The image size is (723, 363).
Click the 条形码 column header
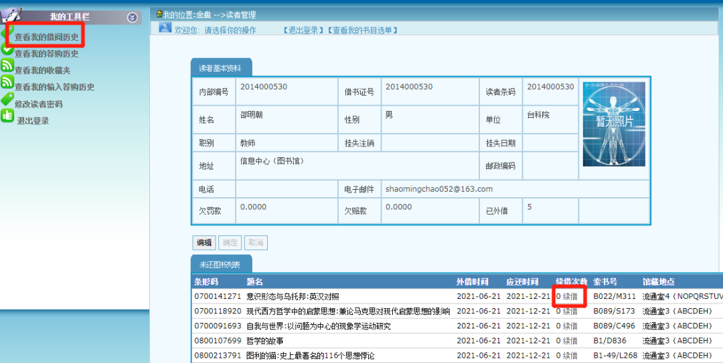tap(206, 282)
